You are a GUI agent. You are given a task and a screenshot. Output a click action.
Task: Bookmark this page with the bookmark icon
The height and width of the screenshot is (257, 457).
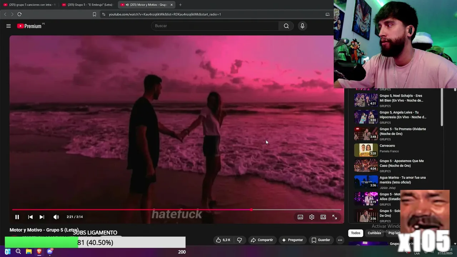94,14
